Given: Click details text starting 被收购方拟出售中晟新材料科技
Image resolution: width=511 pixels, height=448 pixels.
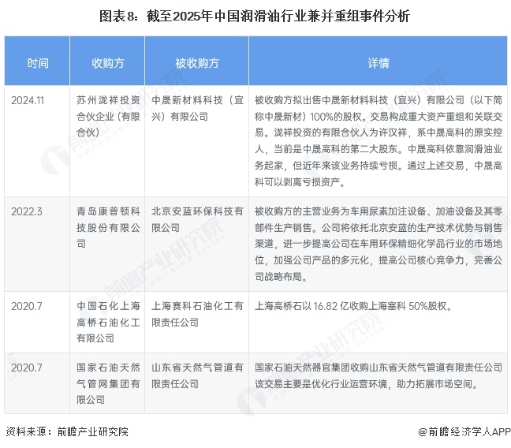Looking at the screenshot, I should [x=378, y=141].
